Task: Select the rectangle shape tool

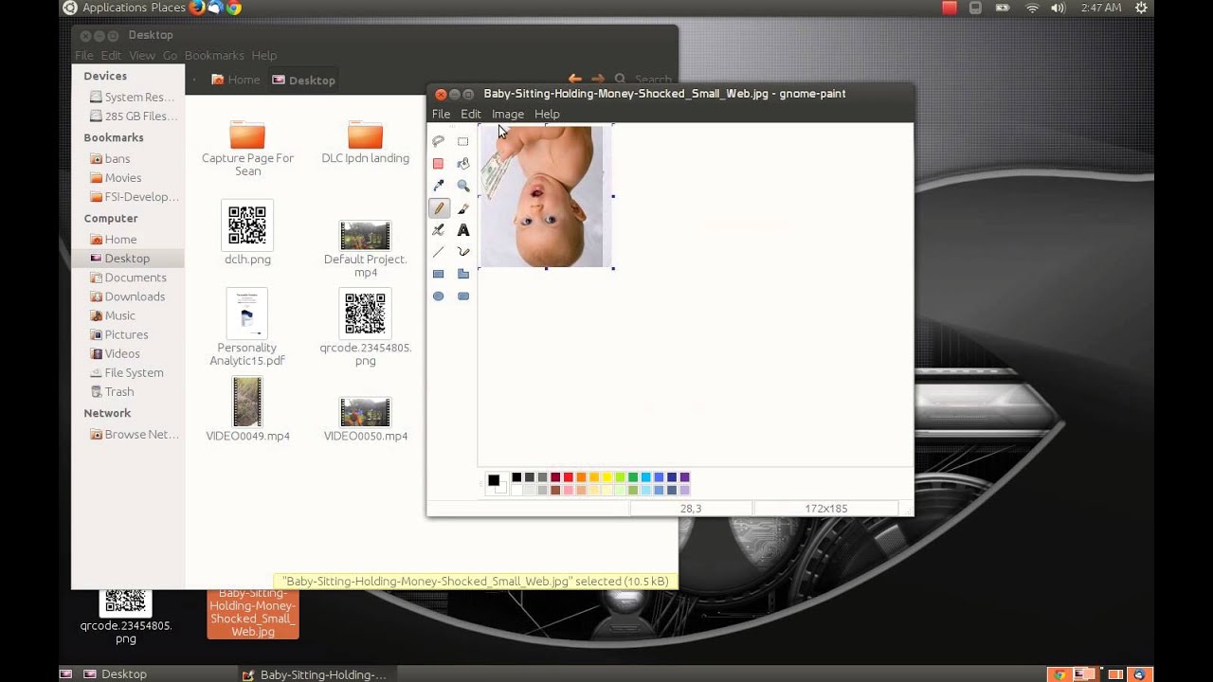Action: (x=438, y=274)
